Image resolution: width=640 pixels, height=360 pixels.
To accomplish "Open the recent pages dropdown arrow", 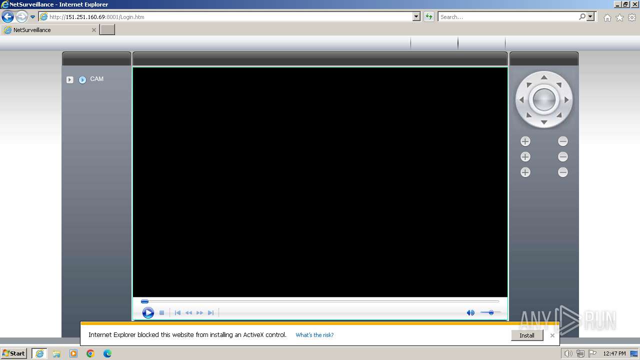I will click(x=33, y=17).
